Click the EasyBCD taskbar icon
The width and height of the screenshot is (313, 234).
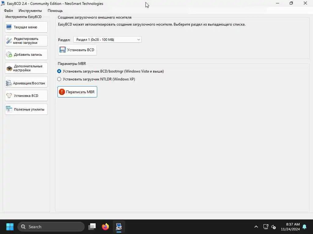click(x=119, y=227)
